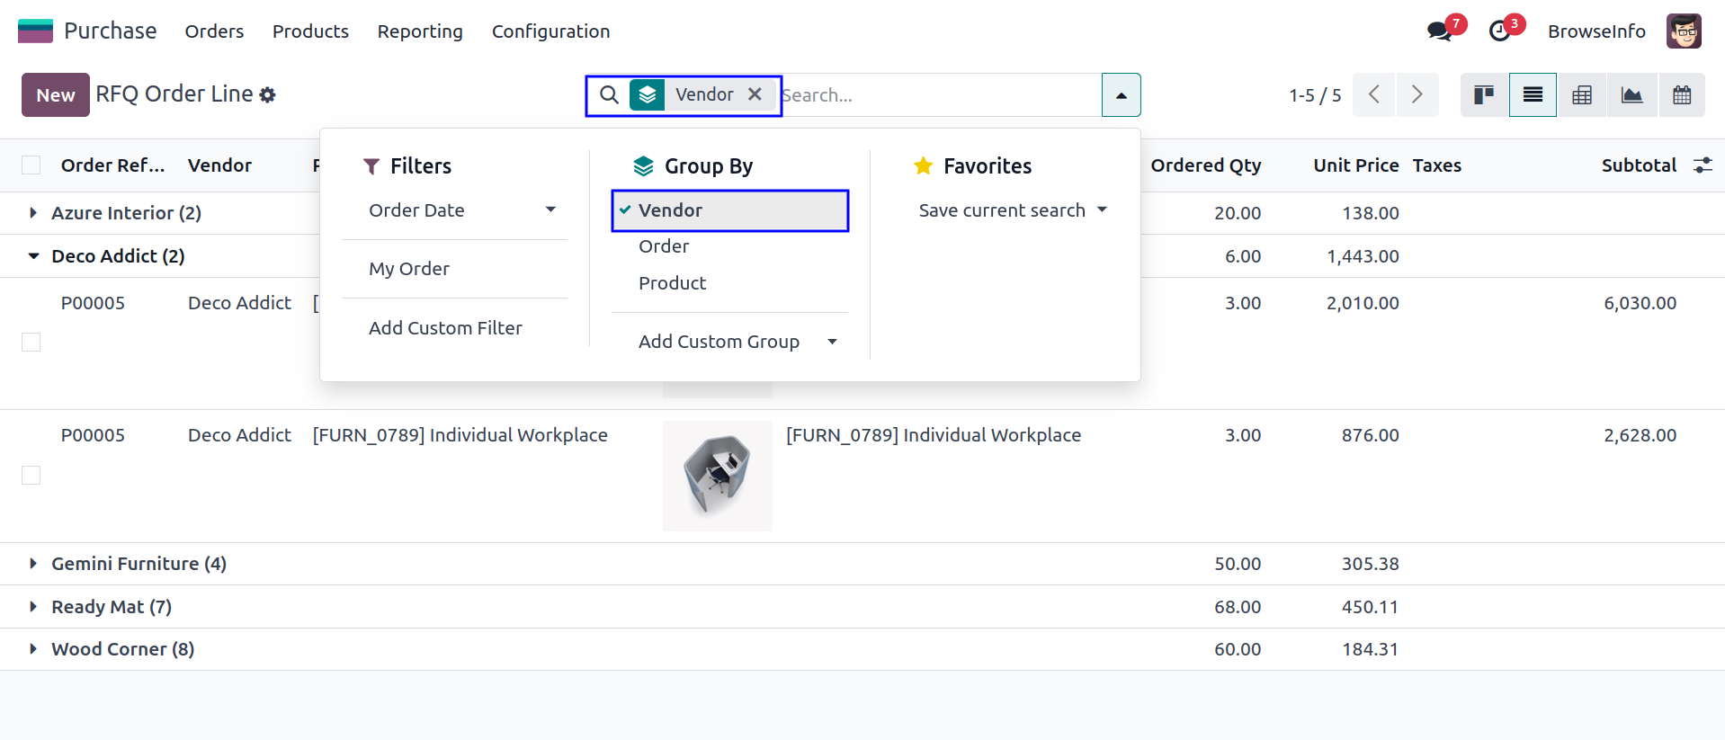Viewport: 1725px width, 740px height.
Task: Open the Configuration menu
Action: 550,31
